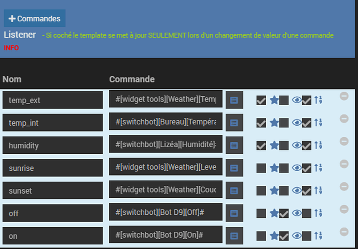Focus the #[switchbot][Bot D9][Off]# command field
This screenshot has height=249, width=358.
[x=166, y=212]
